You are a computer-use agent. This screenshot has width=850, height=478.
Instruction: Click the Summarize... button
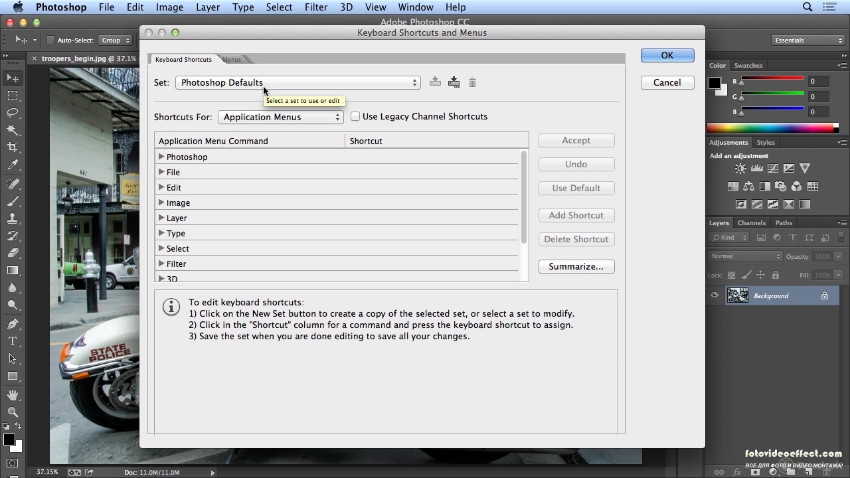pyautogui.click(x=576, y=266)
